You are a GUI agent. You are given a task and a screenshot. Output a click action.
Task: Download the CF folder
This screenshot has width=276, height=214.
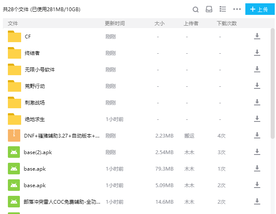tap(257, 36)
